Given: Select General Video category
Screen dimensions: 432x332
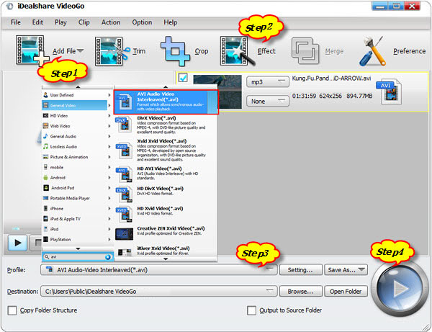Looking at the screenshot, I should [74, 105].
